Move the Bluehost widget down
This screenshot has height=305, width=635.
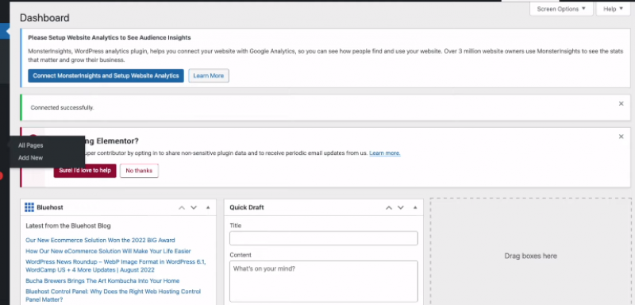[x=194, y=208]
